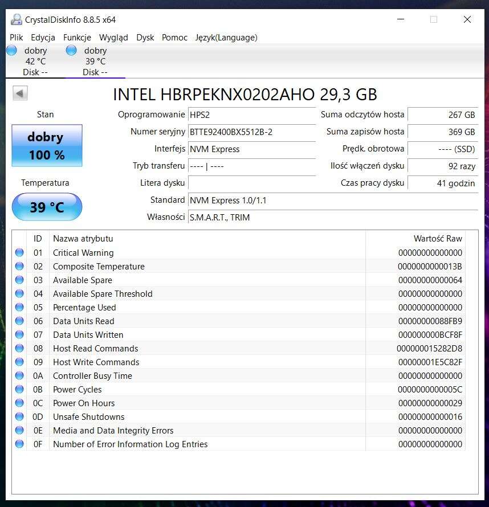Open the Język(Language) menu
The width and height of the screenshot is (489, 507).
226,38
